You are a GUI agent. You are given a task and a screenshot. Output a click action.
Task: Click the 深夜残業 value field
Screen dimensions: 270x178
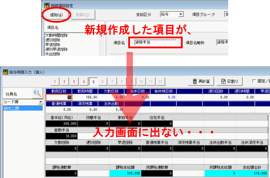(x=85, y=109)
